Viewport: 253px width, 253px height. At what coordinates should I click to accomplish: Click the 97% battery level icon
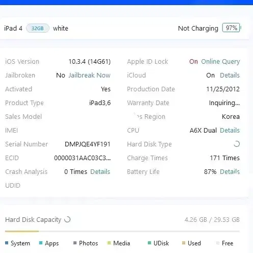(x=232, y=28)
